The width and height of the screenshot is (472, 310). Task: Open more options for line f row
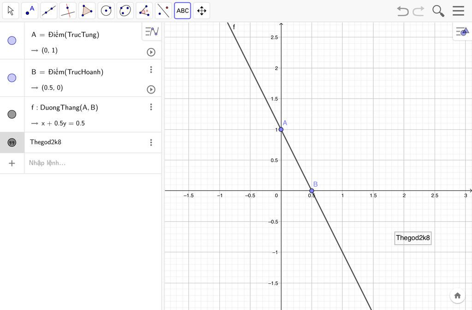[x=151, y=107]
